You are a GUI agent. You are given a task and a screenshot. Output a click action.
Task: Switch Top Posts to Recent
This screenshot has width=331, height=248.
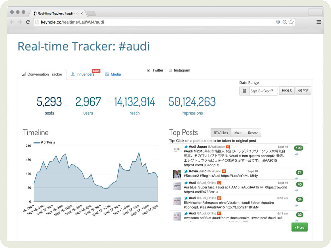pyautogui.click(x=253, y=133)
